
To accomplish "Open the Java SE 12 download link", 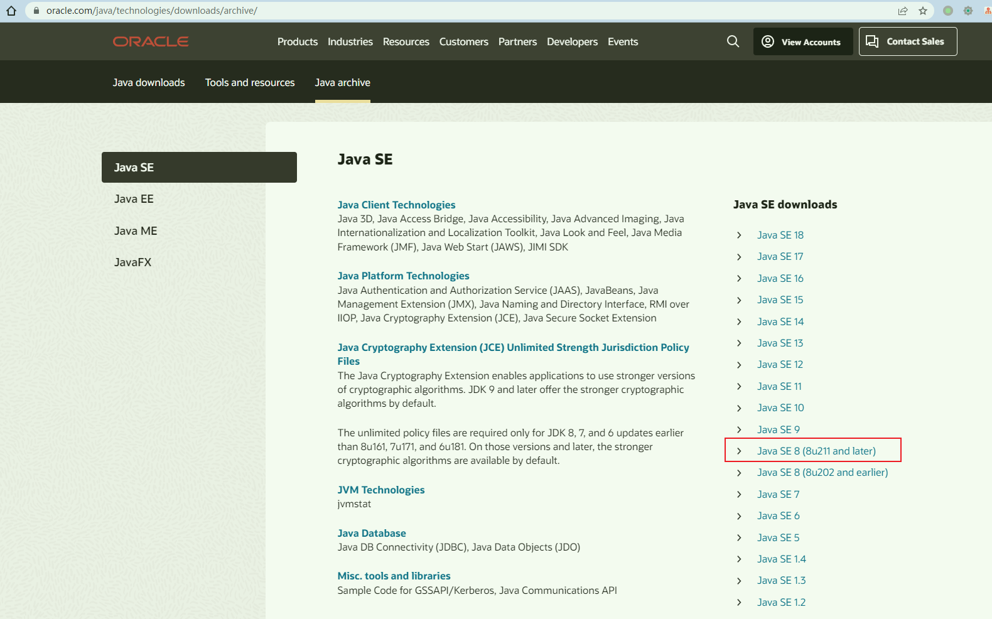I will click(x=780, y=364).
